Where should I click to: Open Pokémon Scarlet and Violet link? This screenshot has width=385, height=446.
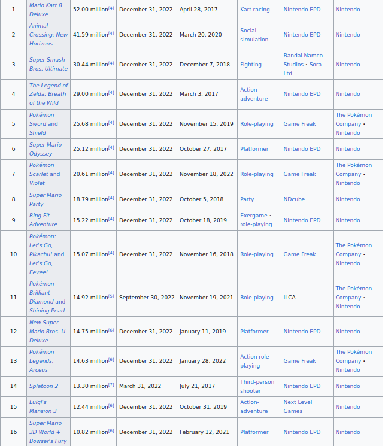[45, 174]
